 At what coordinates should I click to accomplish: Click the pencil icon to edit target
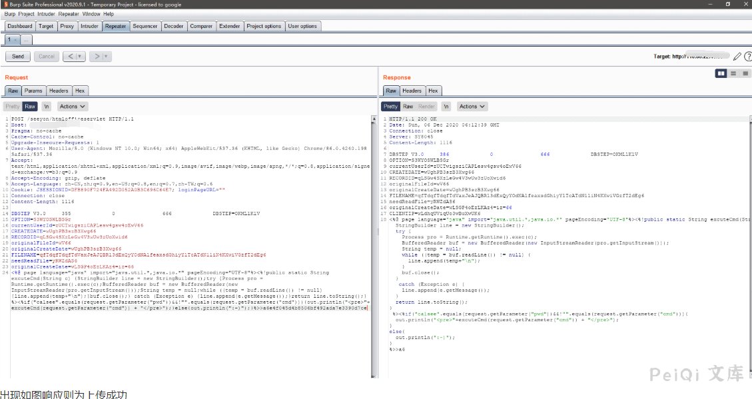click(737, 57)
